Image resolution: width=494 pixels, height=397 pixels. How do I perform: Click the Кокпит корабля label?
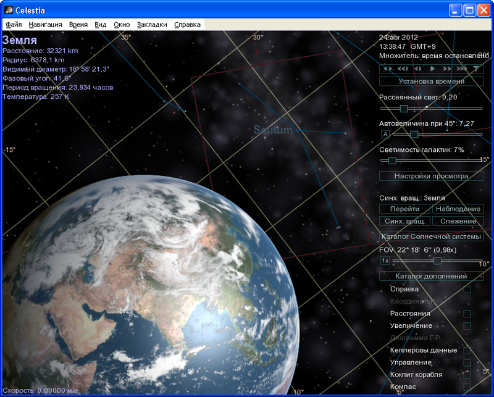[416, 375]
